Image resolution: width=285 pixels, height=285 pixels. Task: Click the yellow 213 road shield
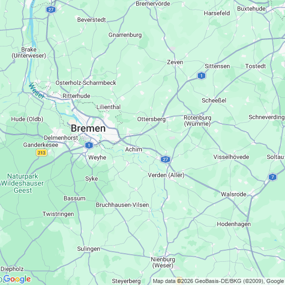click(42, 152)
